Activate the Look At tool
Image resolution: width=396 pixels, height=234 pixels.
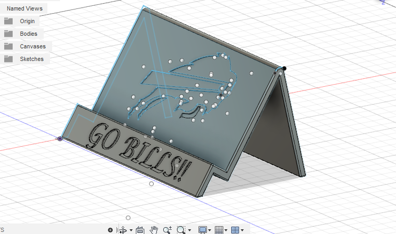pyautogui.click(x=140, y=230)
